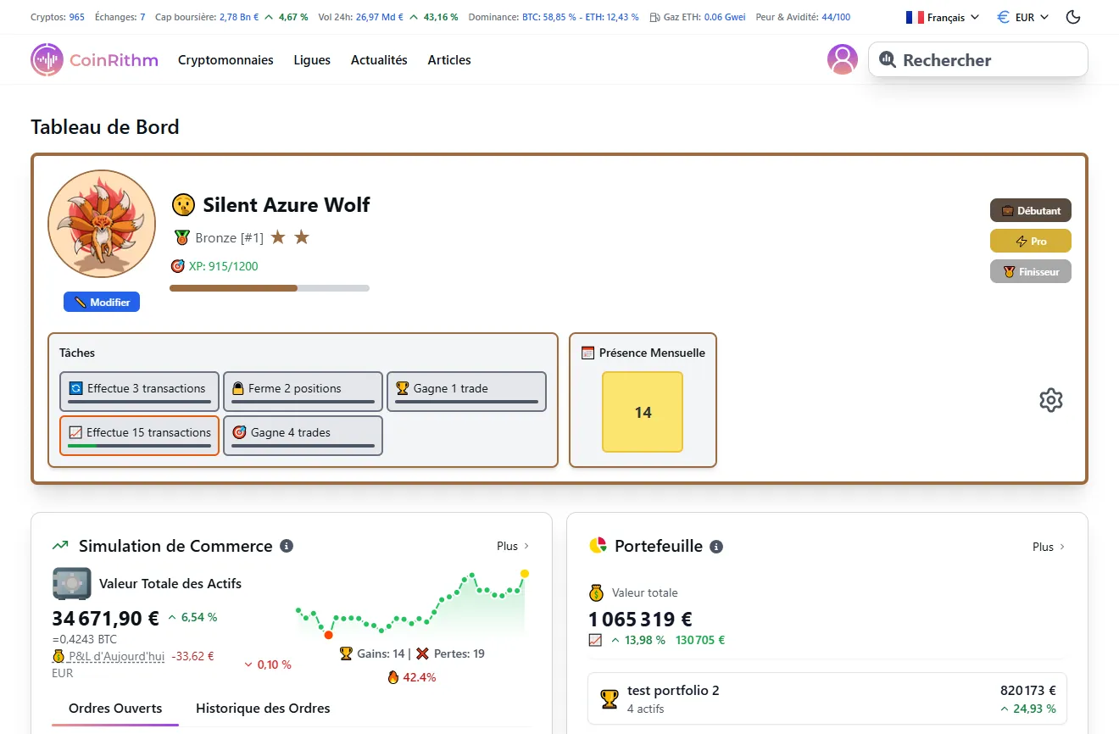The height and width of the screenshot is (734, 1119).
Task: Expand 'test portfolio 2' details
Action: pos(827,698)
